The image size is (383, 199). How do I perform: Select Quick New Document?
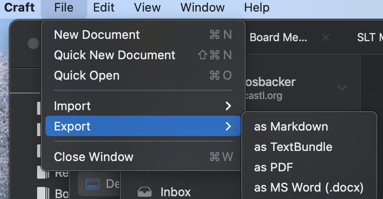tap(115, 55)
